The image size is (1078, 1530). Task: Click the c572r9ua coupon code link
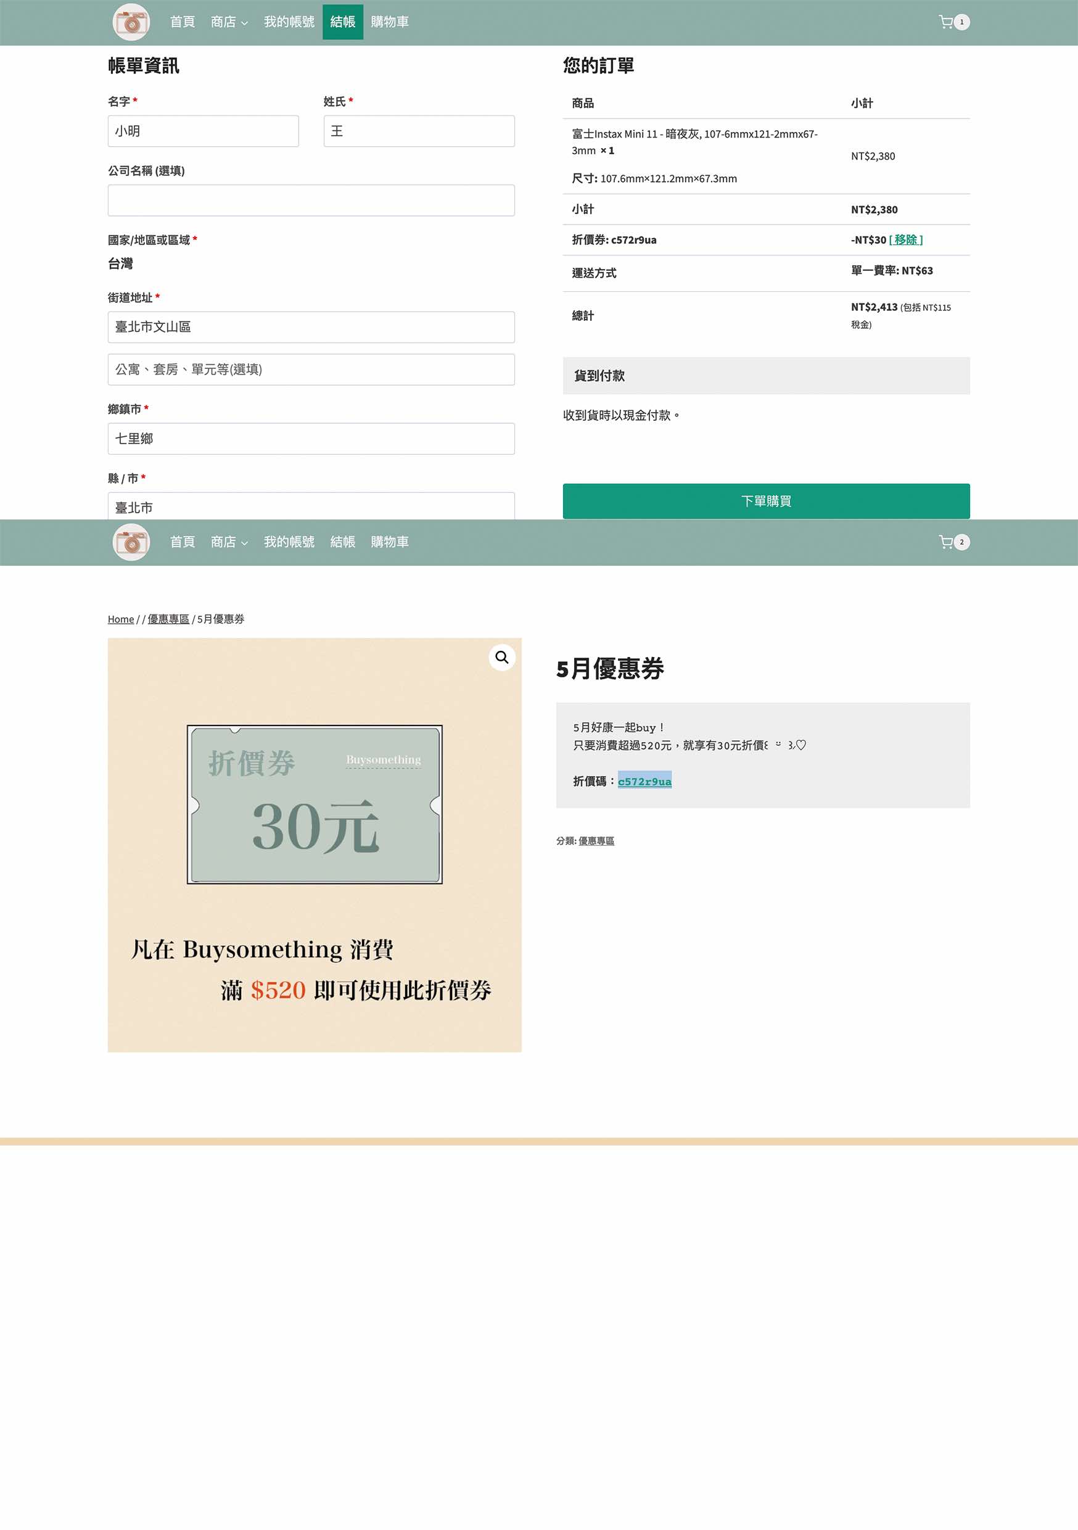pos(644,782)
